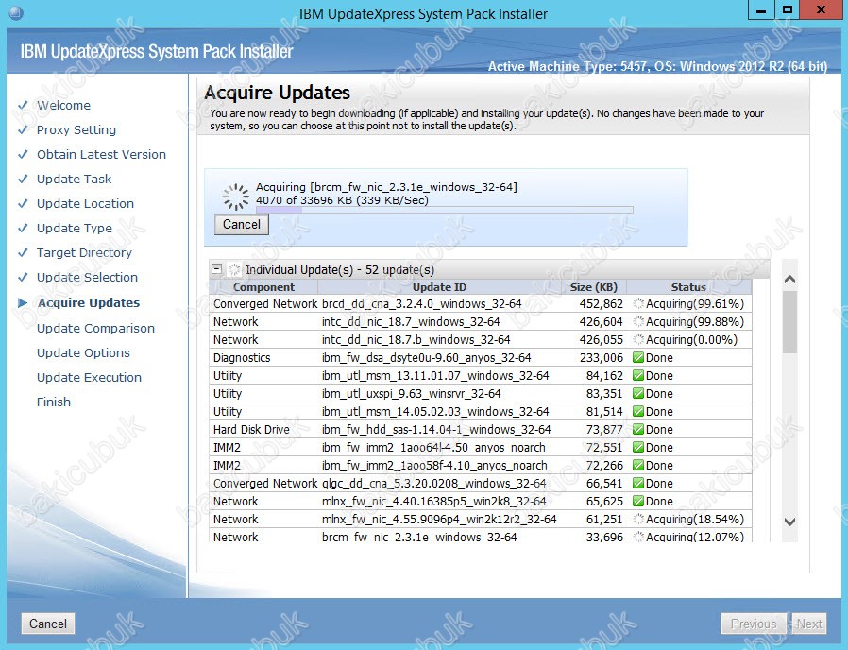This screenshot has width=848, height=650.
Task: Click the Next button
Action: tap(809, 624)
